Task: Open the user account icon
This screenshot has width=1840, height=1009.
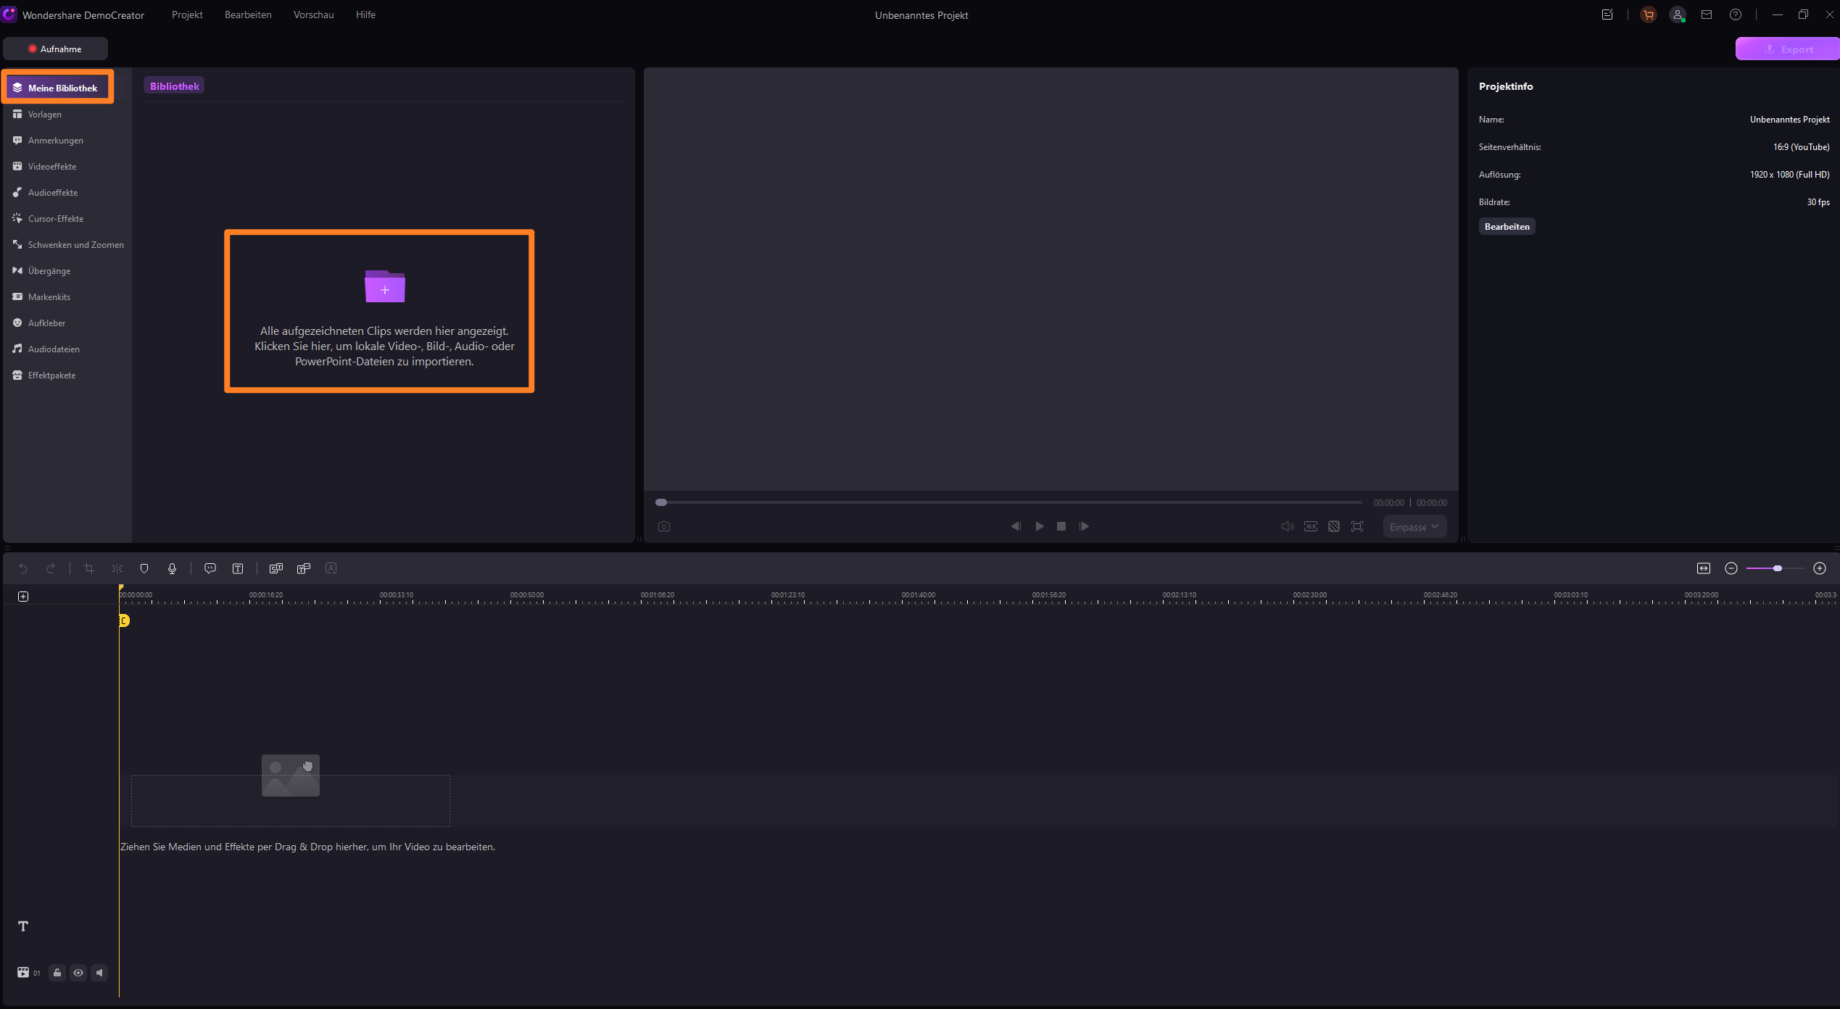Action: [x=1678, y=14]
